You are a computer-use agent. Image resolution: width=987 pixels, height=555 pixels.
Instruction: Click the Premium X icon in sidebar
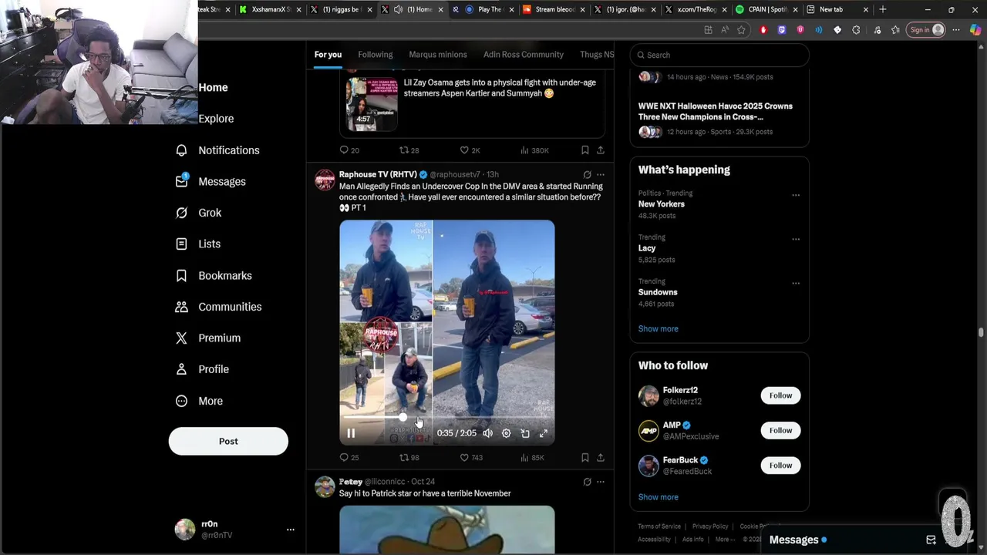point(181,338)
